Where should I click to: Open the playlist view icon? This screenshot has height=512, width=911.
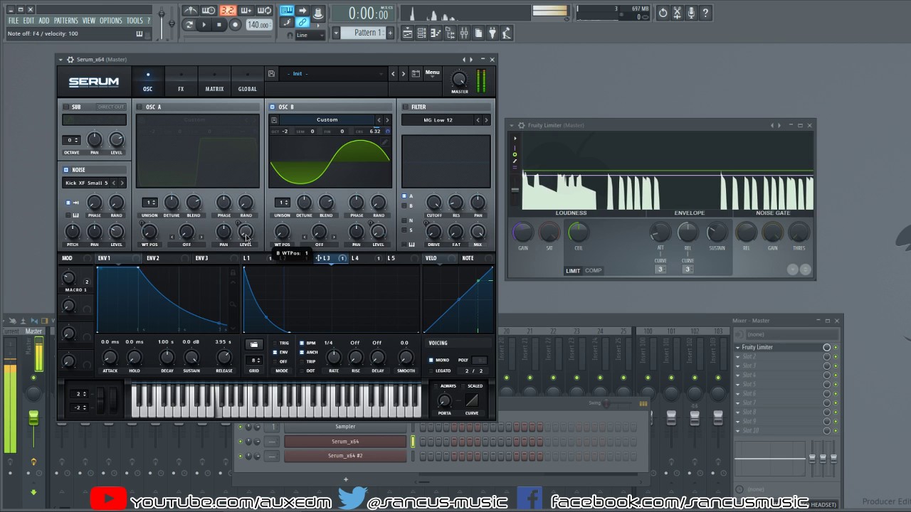(407, 33)
